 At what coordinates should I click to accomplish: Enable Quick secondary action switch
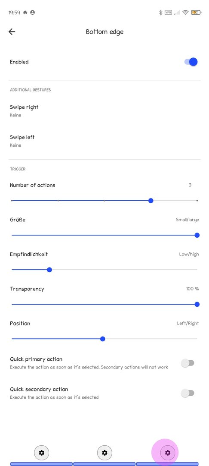coord(187,393)
